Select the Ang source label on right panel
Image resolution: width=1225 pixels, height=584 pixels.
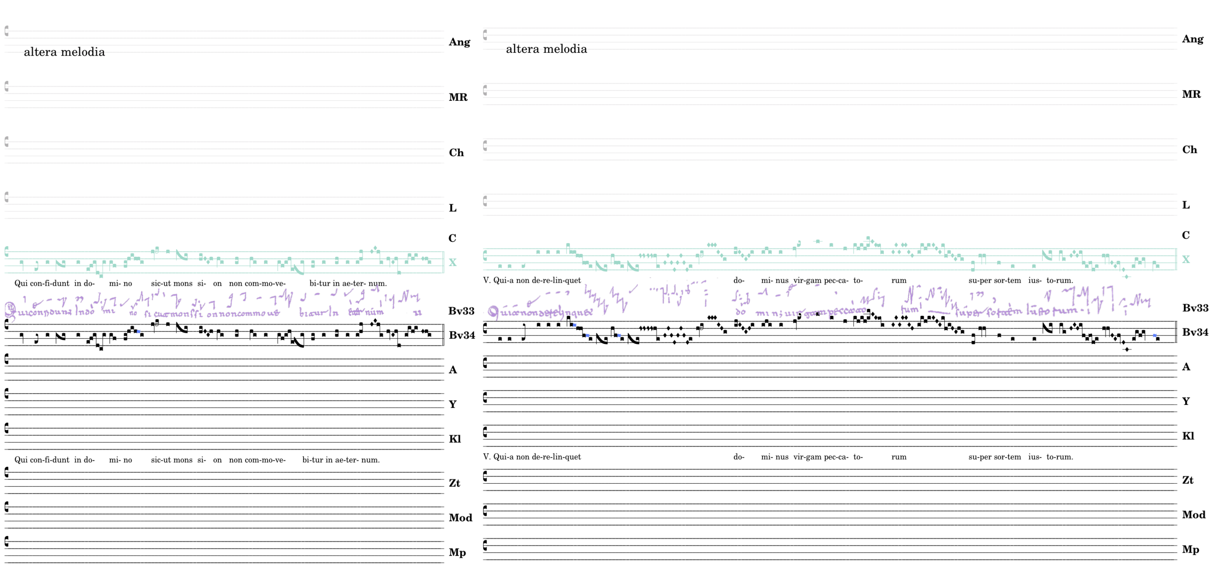[1192, 39]
